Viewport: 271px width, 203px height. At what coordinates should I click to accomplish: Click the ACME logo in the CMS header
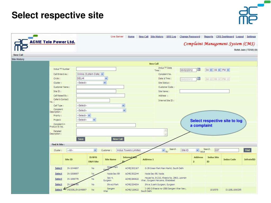(21, 45)
